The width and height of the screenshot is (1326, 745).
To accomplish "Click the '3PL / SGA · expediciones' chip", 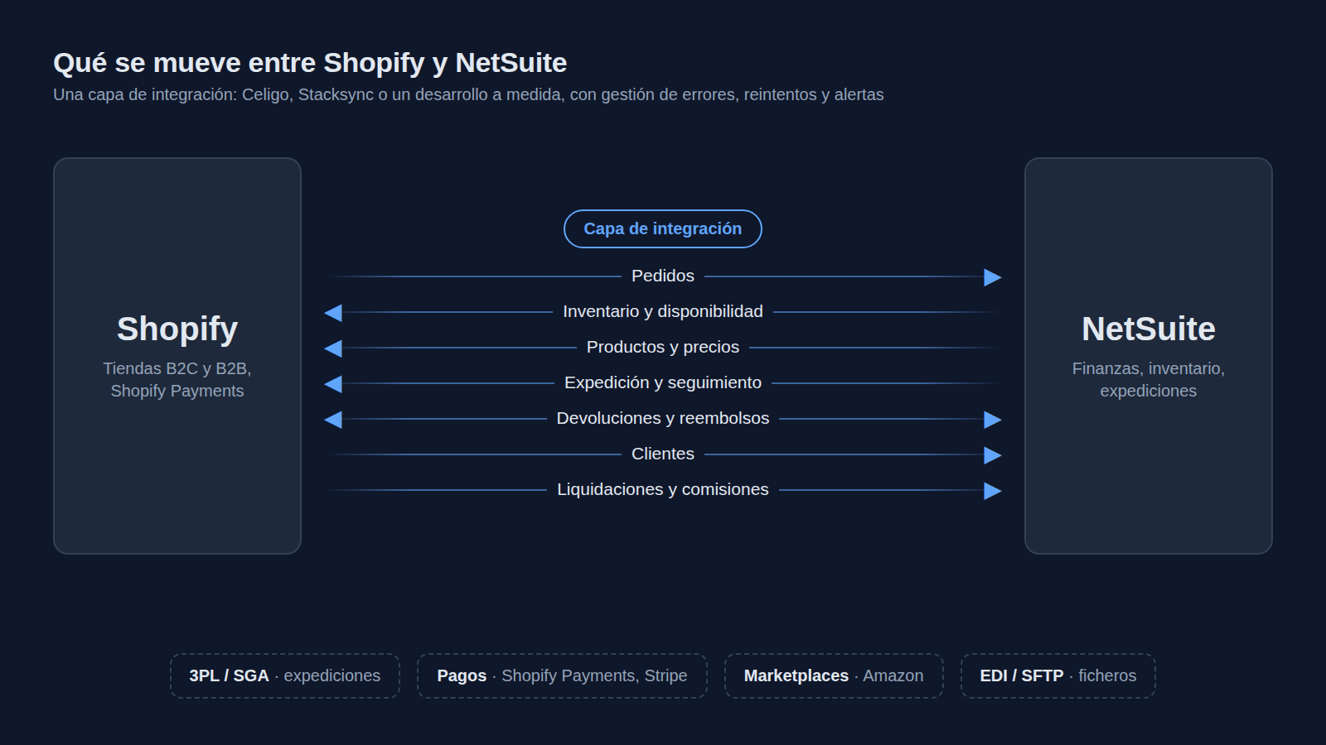I will [285, 675].
